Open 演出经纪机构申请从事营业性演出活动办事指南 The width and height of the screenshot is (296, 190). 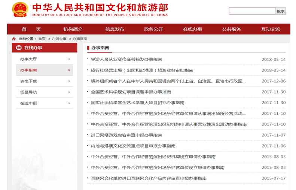(169, 124)
